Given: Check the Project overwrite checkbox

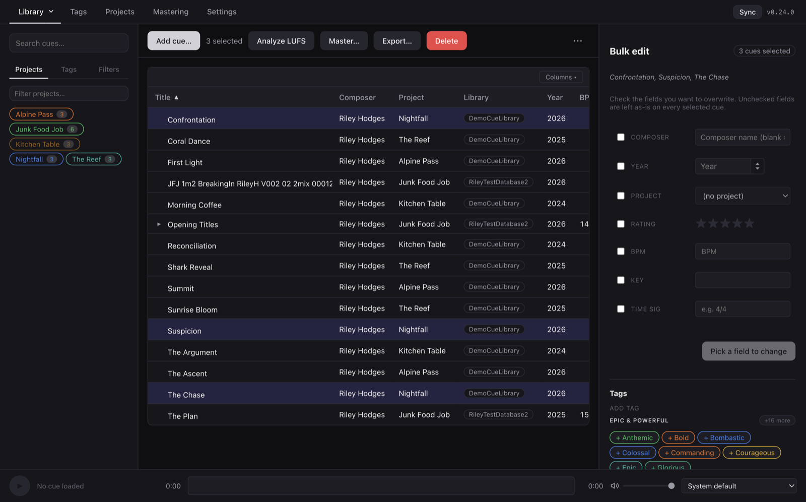Looking at the screenshot, I should [x=621, y=196].
